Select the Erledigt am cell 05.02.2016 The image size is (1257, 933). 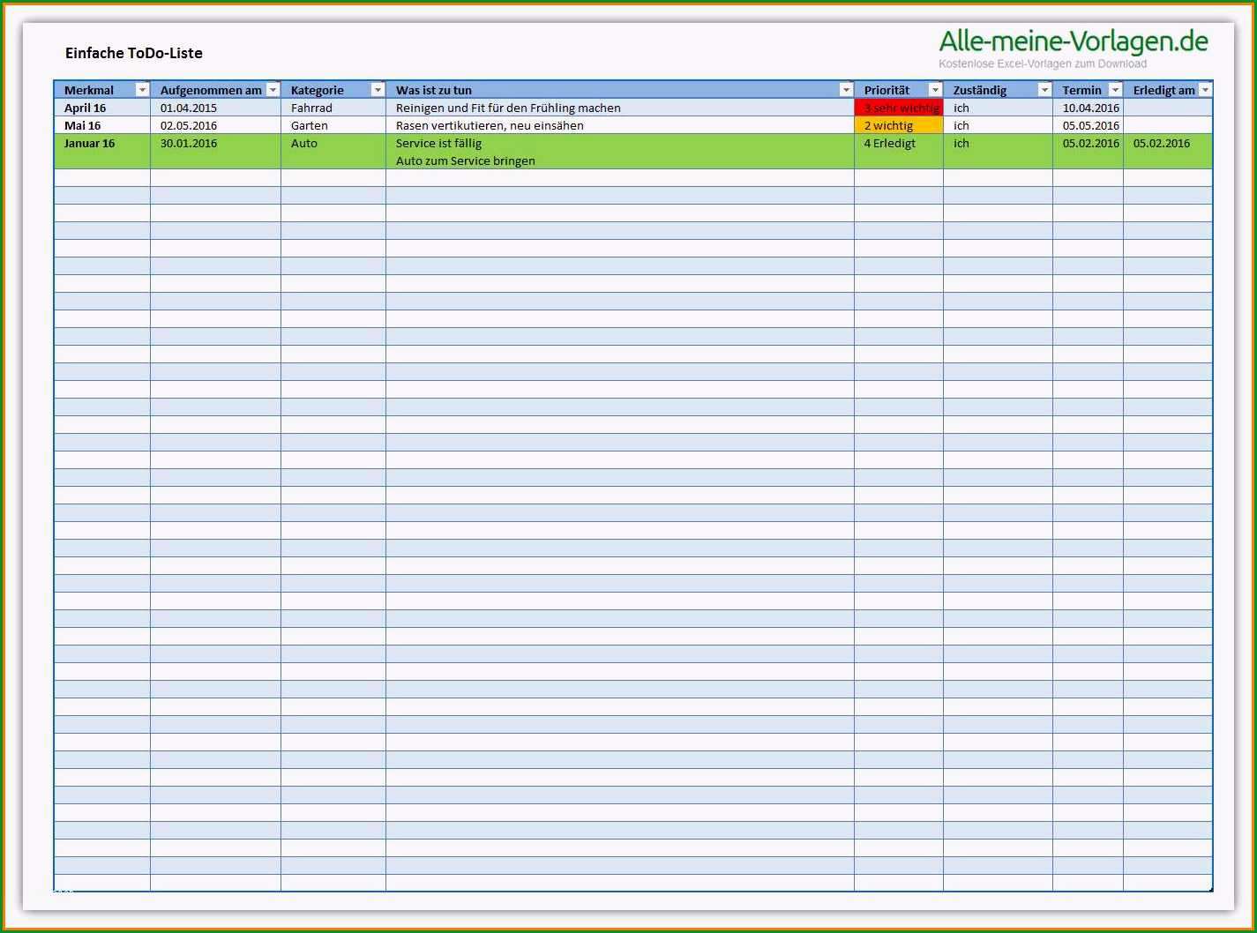pos(1168,152)
